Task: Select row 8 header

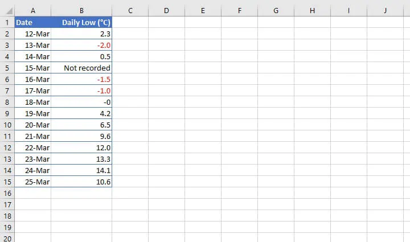Action: point(7,102)
